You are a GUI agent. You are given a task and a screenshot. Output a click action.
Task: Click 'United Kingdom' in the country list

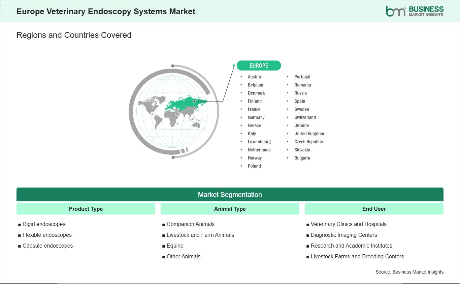click(309, 134)
